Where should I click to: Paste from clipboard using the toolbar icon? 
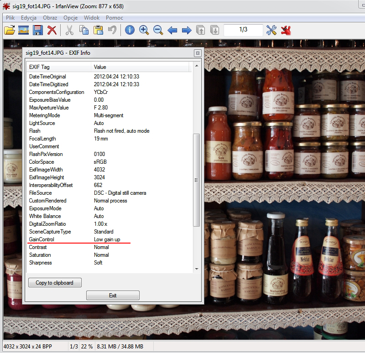[x=98, y=30]
